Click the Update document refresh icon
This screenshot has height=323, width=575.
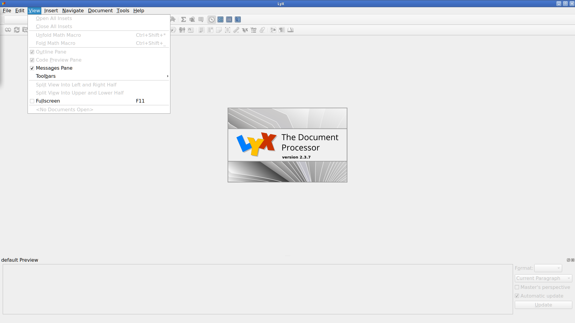(17, 30)
